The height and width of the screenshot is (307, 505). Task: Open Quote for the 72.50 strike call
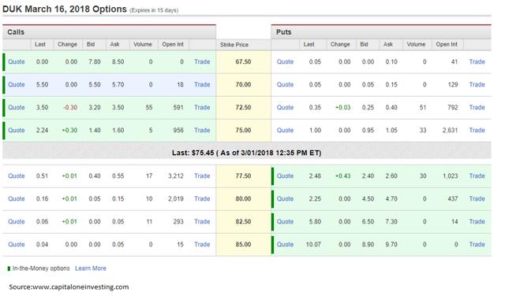17,107
